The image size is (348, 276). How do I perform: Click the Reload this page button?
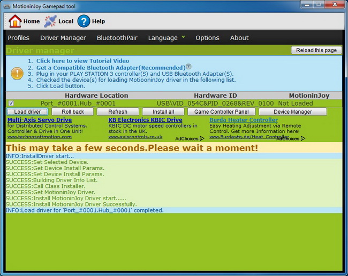[x=316, y=50]
